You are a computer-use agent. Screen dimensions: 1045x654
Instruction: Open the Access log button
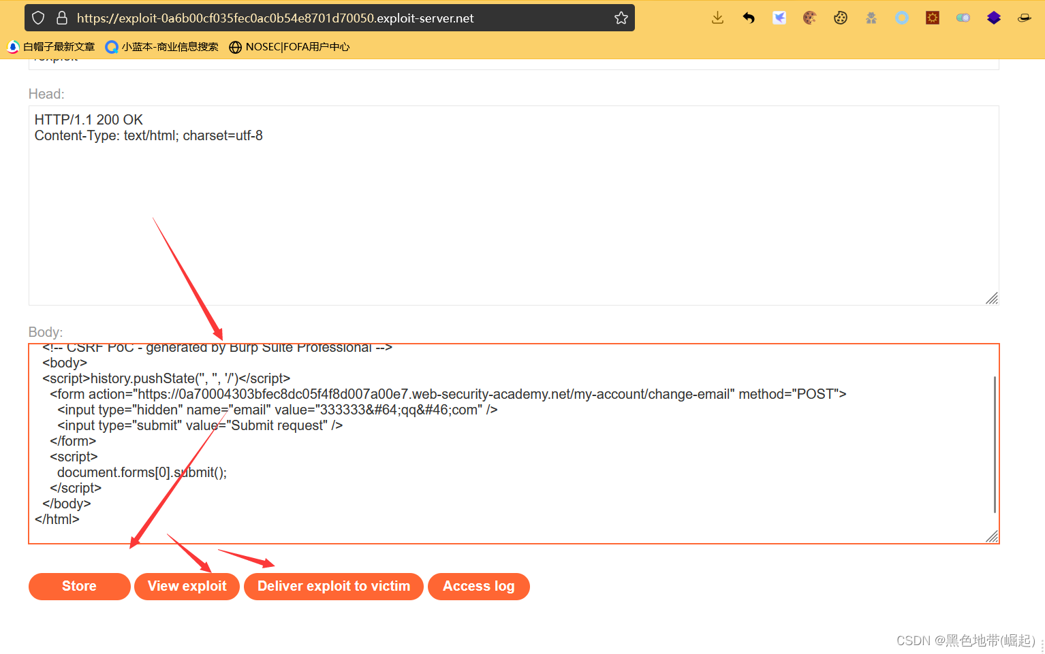[x=478, y=586]
